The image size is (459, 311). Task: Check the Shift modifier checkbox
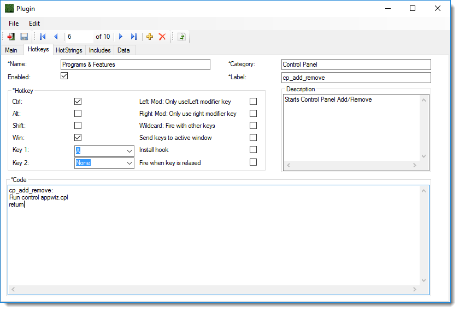pos(78,126)
